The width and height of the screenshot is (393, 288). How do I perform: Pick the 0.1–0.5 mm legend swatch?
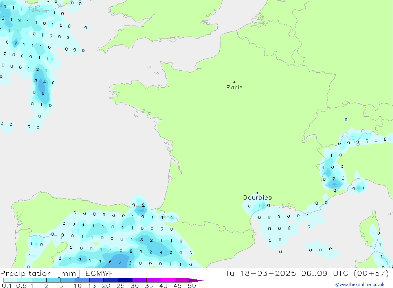11,280
